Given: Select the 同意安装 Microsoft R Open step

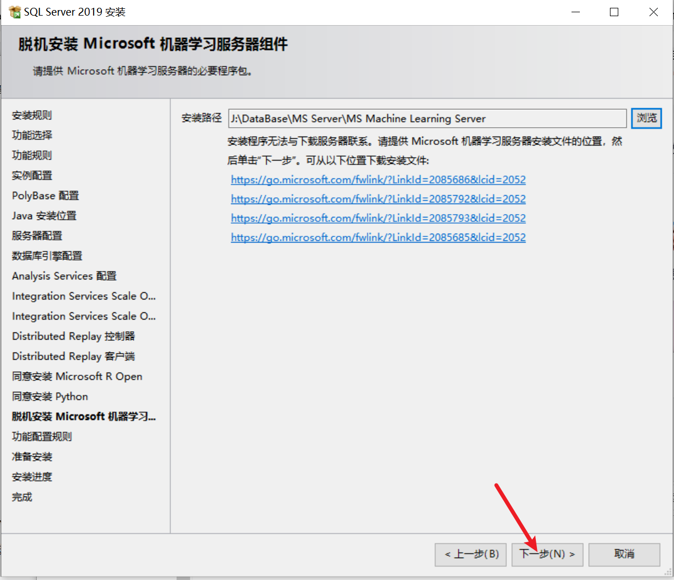Looking at the screenshot, I should 77,376.
